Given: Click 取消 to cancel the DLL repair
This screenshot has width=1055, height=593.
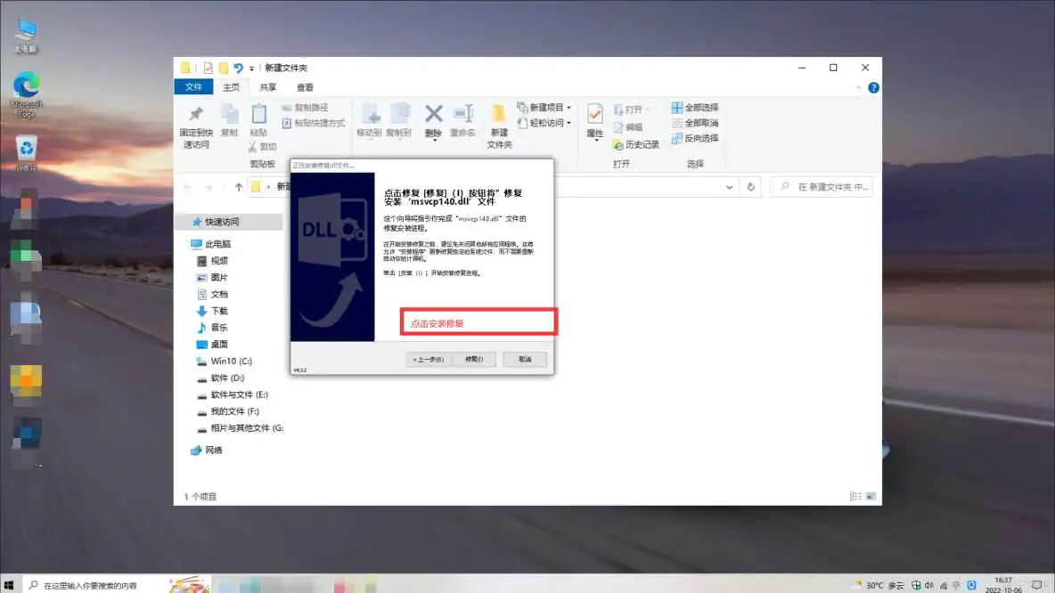Looking at the screenshot, I should [524, 359].
